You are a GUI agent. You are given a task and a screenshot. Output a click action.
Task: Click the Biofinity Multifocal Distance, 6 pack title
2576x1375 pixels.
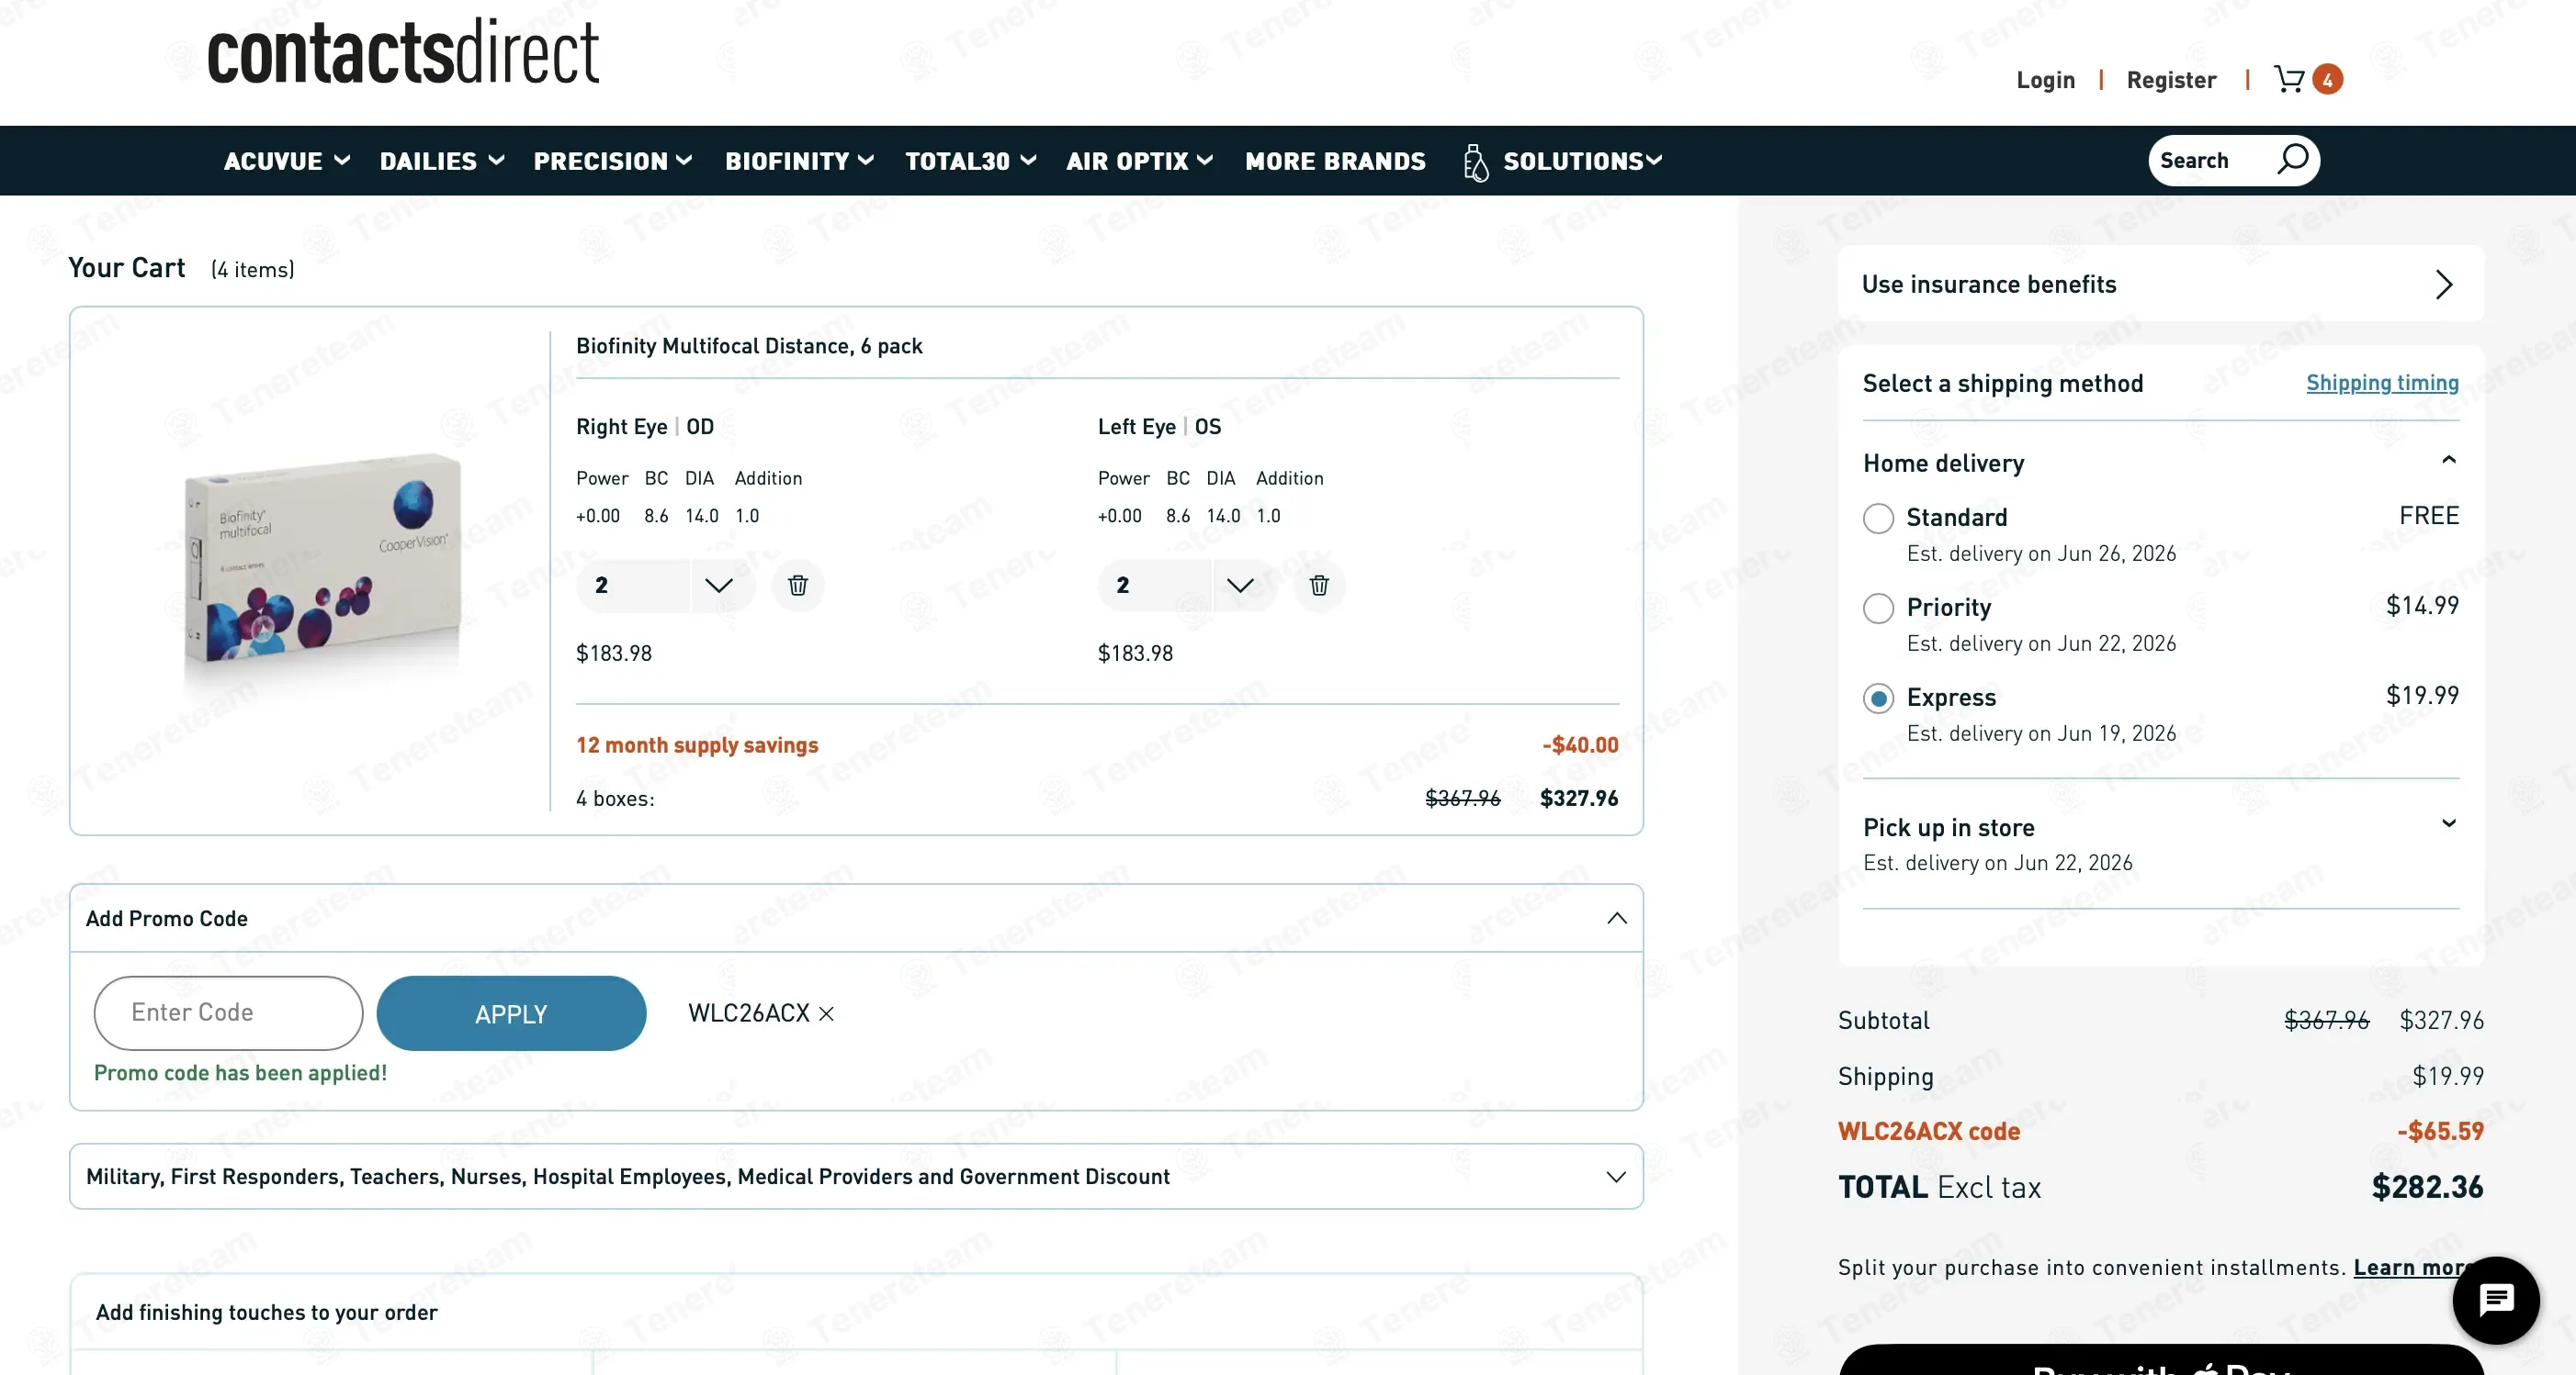tap(749, 347)
